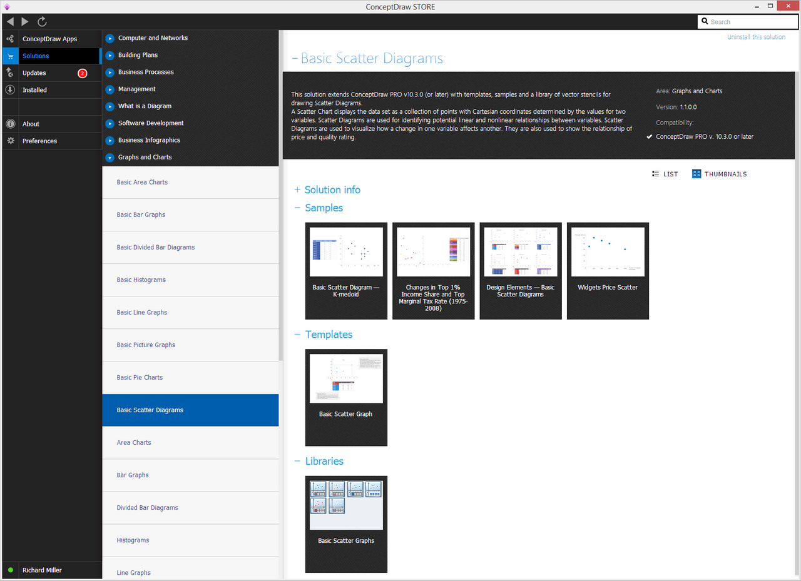Expand the What is a Diagram category
This screenshot has width=801, height=581.
pyautogui.click(x=110, y=106)
